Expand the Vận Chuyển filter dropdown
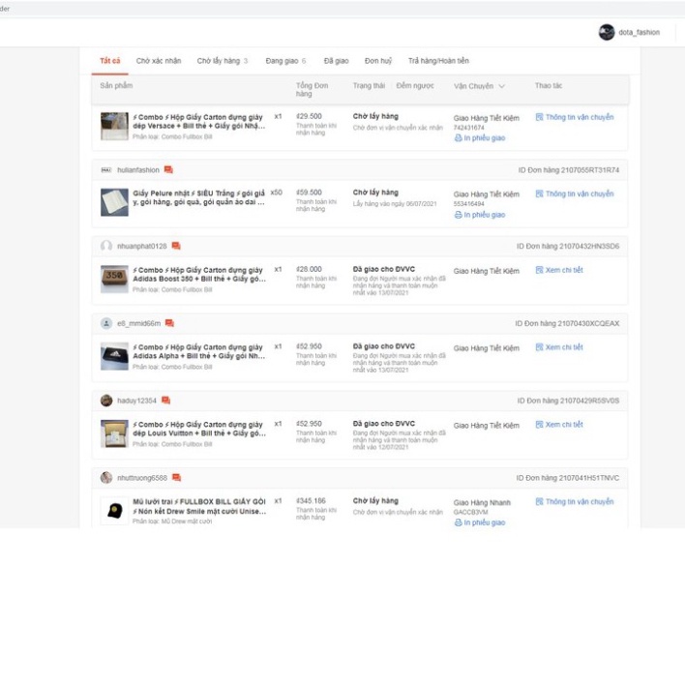 pos(501,86)
